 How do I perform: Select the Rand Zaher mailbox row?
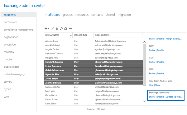point(93,103)
